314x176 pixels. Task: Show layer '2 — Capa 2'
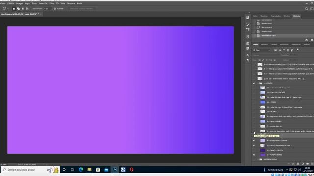click(x=254, y=150)
